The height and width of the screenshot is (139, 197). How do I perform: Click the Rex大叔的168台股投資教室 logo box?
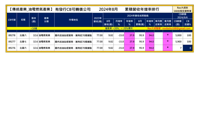(x=182, y=9)
